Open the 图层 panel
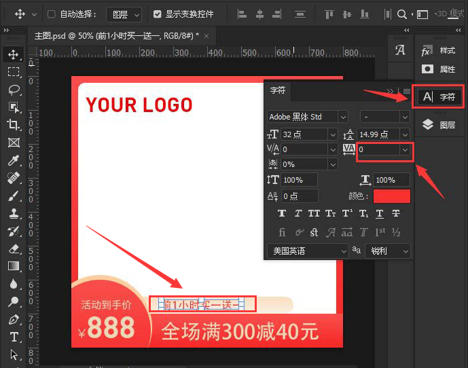 [x=439, y=125]
